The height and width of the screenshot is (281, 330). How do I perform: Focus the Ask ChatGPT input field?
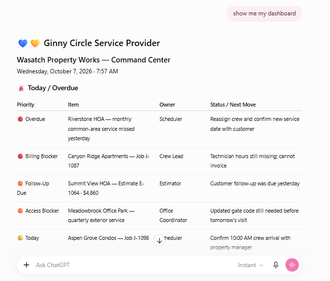point(135,265)
